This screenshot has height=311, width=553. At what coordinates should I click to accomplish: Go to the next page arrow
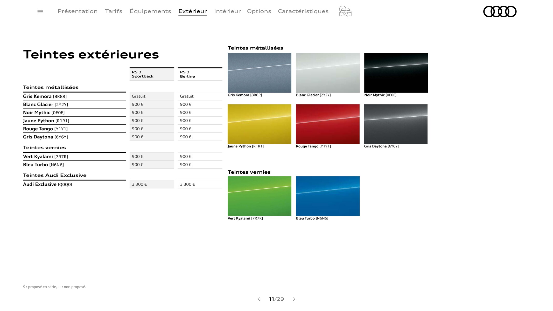pyautogui.click(x=294, y=299)
